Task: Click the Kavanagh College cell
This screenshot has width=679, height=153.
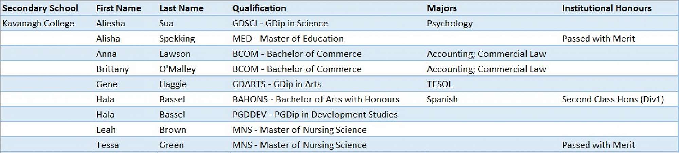Action: tap(38, 23)
